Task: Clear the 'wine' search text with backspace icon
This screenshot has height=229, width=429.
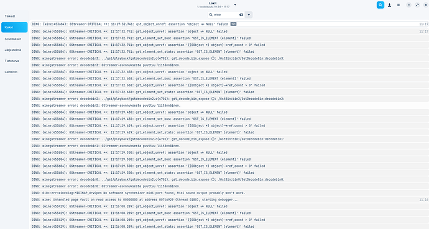Action: coord(241,15)
